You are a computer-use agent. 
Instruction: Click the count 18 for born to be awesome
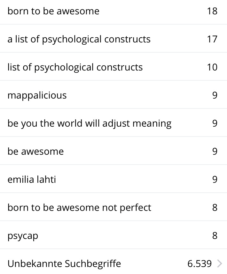[x=212, y=11]
